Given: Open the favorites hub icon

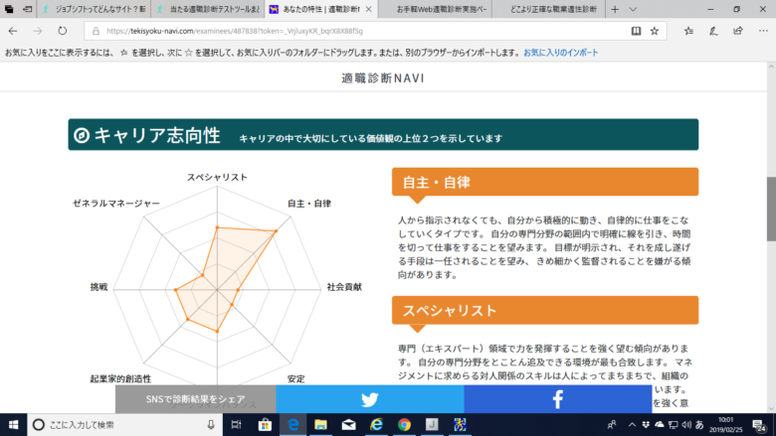Looking at the screenshot, I should (688, 31).
